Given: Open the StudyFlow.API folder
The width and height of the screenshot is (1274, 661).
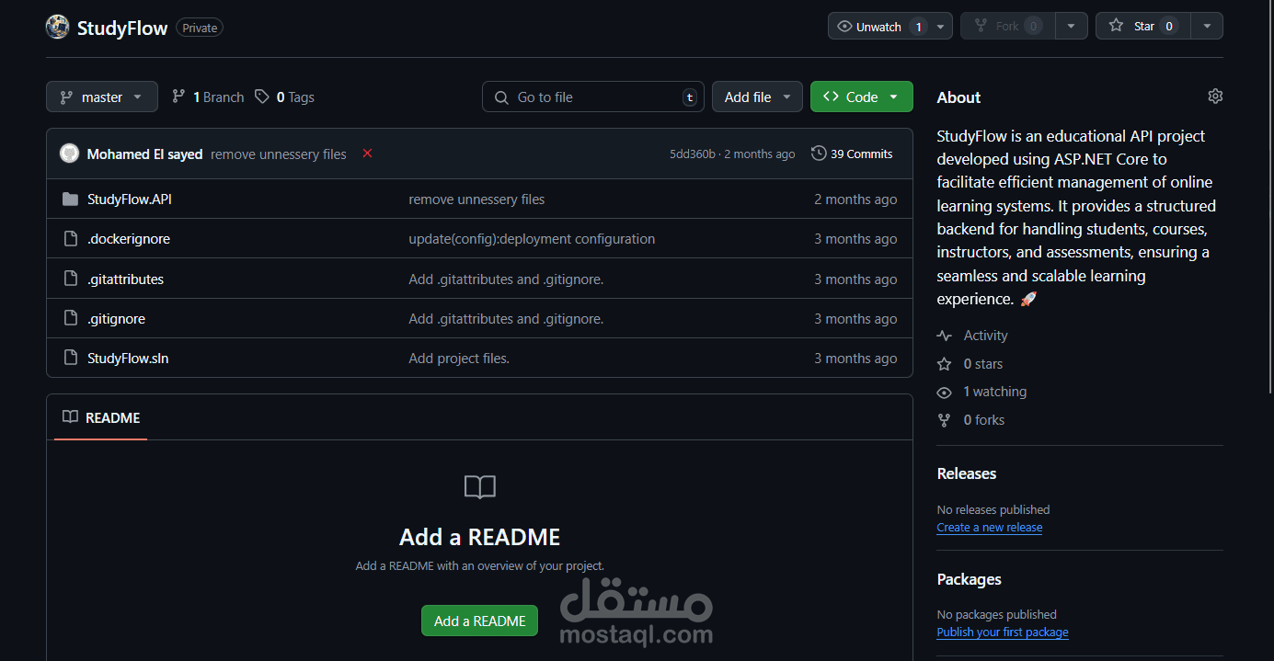Looking at the screenshot, I should [x=130, y=199].
